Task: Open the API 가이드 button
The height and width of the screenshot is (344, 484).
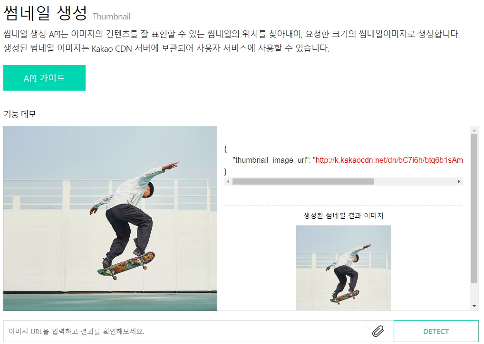Action: (44, 78)
